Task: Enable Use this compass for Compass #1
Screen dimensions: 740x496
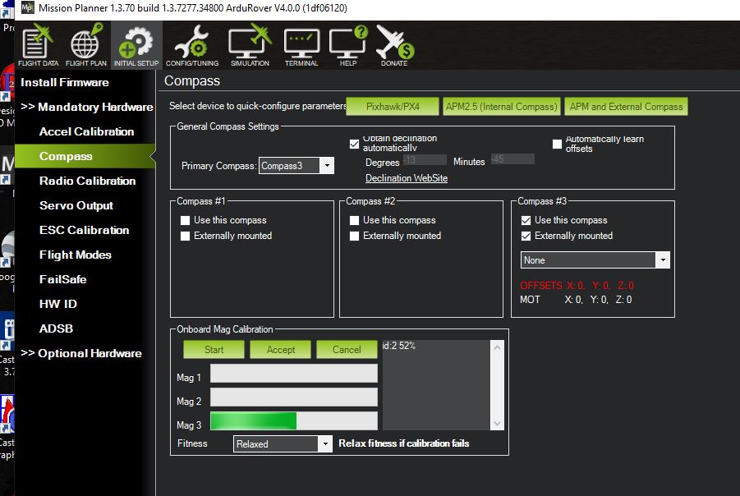Action: [185, 220]
